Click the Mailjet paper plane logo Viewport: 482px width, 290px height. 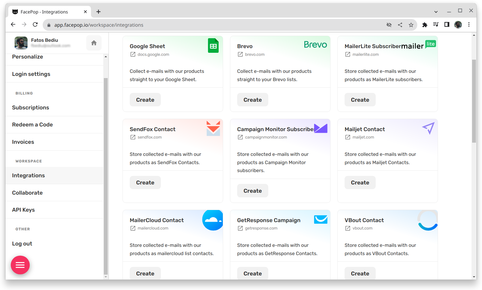[x=428, y=128]
